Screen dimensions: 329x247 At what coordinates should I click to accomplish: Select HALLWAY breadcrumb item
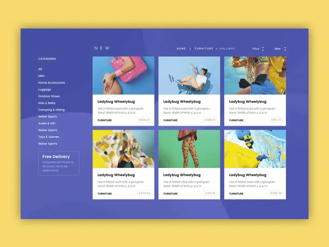coord(227,48)
